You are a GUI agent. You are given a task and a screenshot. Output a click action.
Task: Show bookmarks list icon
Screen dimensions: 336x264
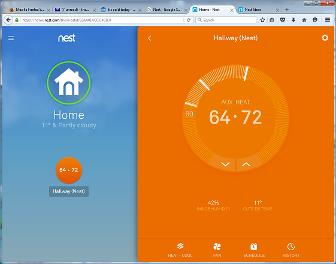tap(272, 20)
